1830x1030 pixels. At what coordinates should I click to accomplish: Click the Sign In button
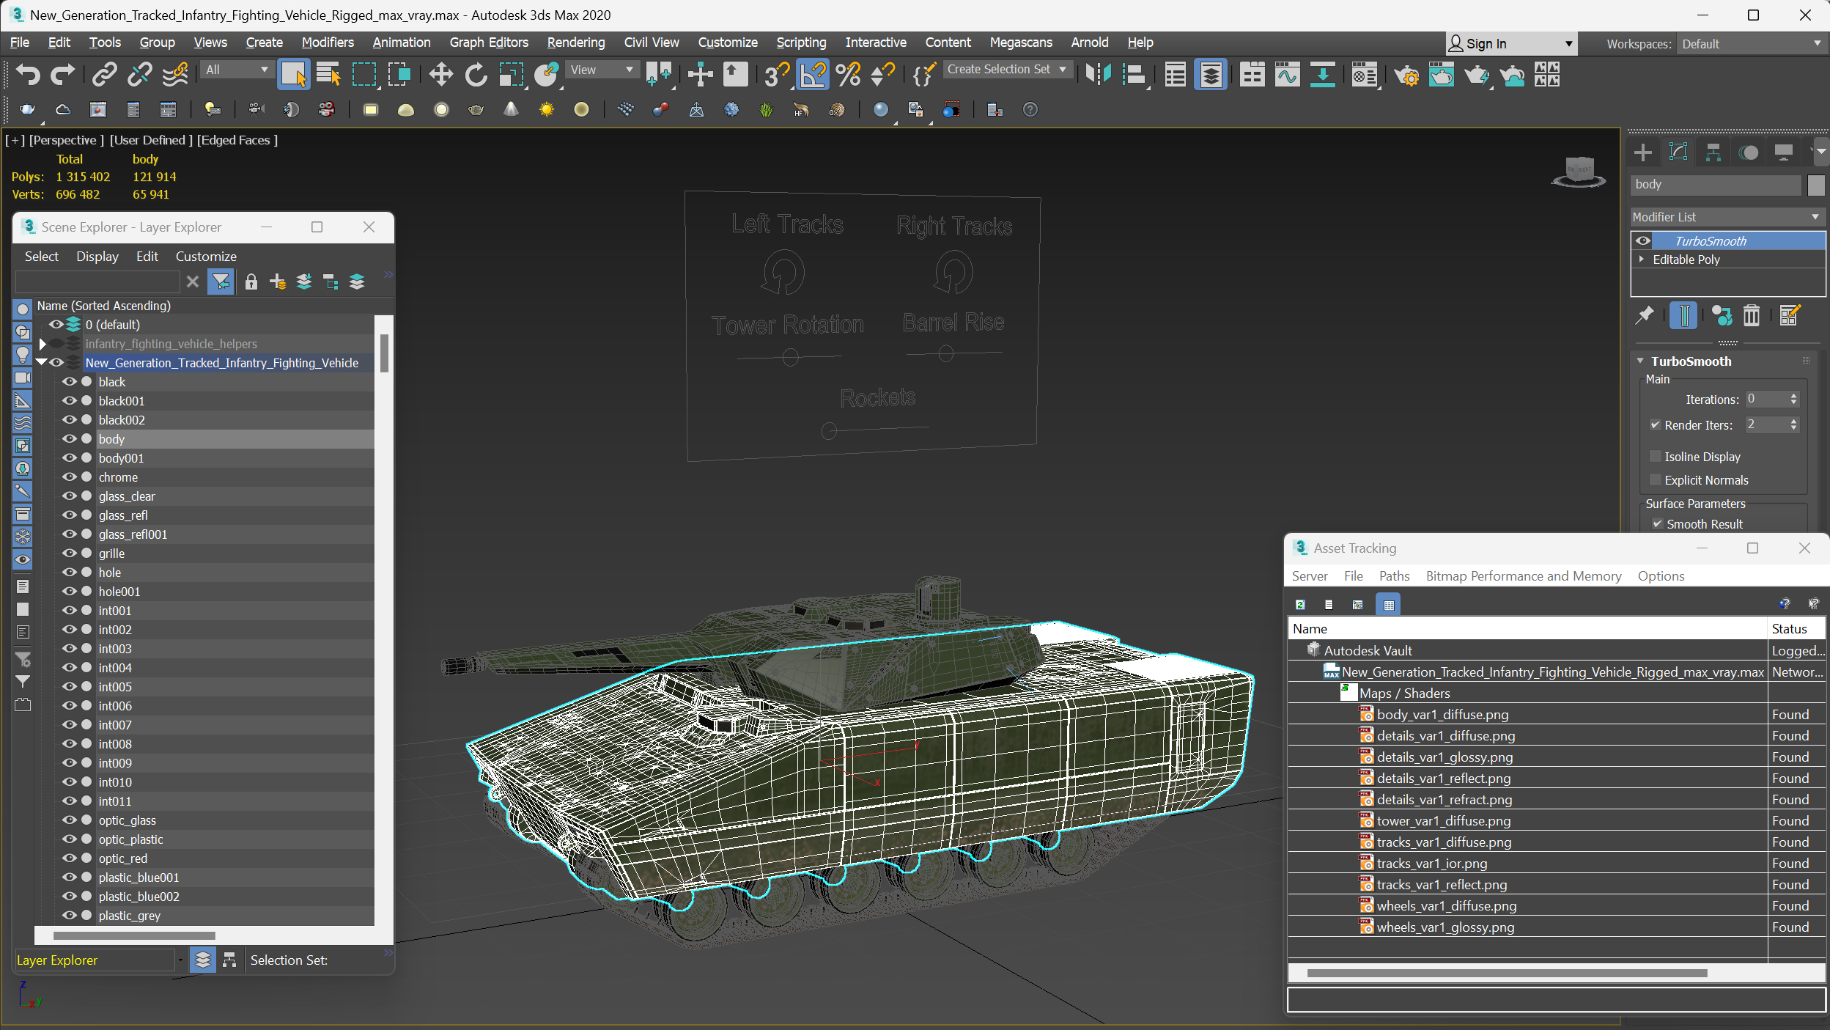pyautogui.click(x=1510, y=43)
